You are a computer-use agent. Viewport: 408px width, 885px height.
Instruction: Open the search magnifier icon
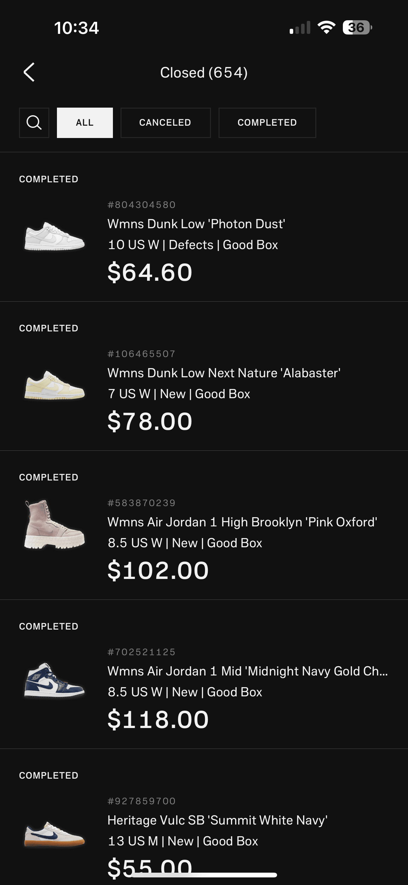pos(34,122)
